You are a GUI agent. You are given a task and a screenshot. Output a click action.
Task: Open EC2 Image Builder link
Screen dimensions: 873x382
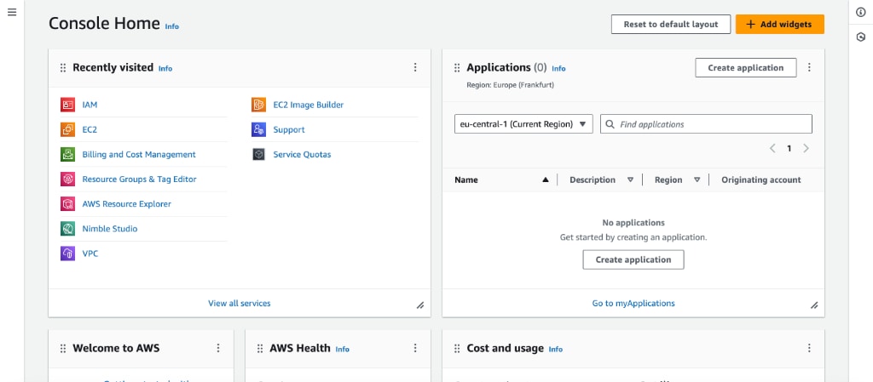[x=309, y=105]
